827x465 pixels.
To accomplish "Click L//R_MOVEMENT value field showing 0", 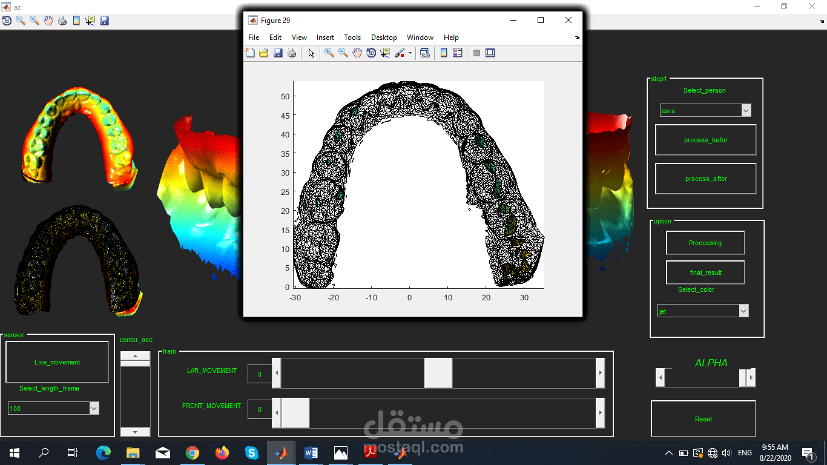I will click(260, 374).
